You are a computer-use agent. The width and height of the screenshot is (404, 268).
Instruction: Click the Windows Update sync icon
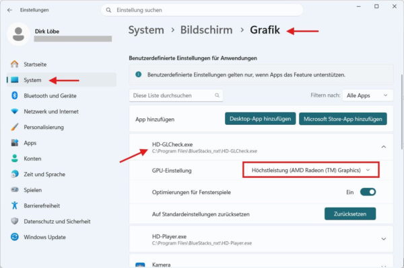(x=14, y=236)
